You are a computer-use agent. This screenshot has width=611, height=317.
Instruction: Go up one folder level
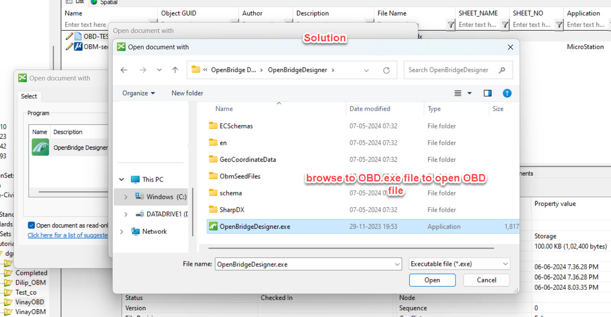click(x=175, y=70)
